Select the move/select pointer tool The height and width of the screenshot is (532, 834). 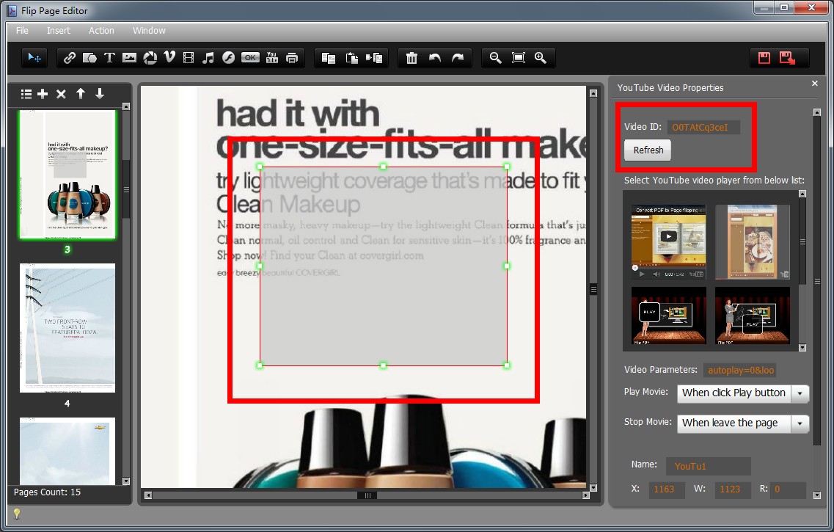[x=34, y=57]
